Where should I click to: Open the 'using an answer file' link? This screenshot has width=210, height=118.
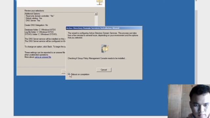click(43, 57)
